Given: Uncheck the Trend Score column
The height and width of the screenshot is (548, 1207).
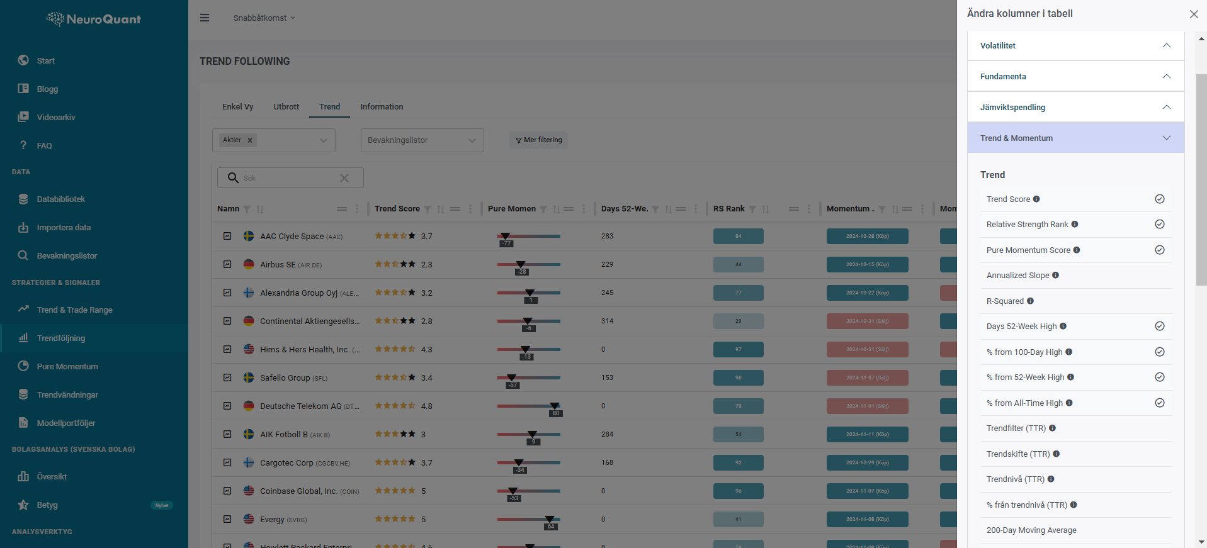Looking at the screenshot, I should (1159, 199).
